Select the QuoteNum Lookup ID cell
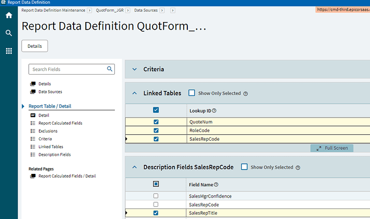This screenshot has height=219, width=370. coord(279,122)
